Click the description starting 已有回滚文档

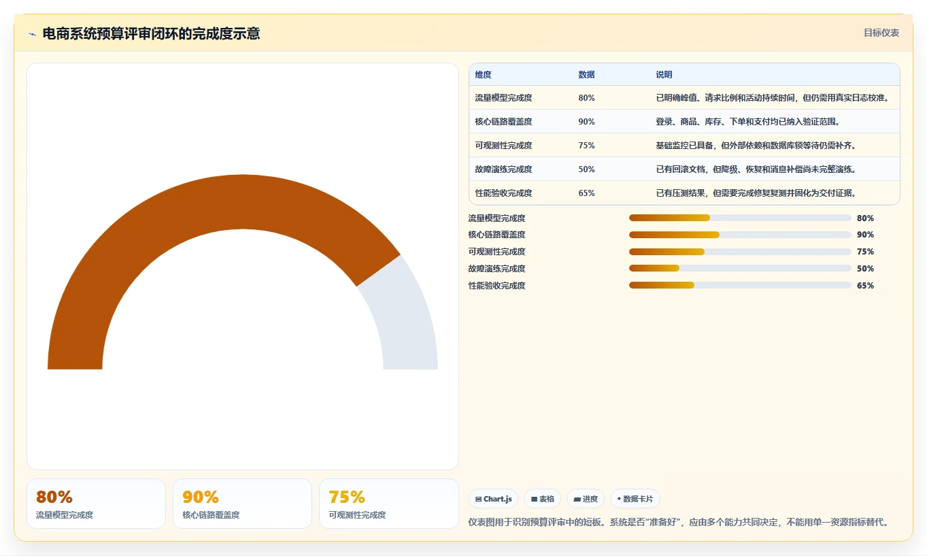[x=756, y=169]
